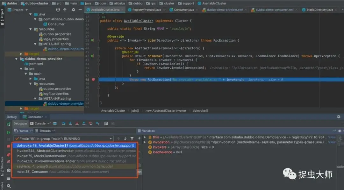Click the debugger layout lines icon beside Console
Viewport: 344px width, 190px height.
(55, 123)
